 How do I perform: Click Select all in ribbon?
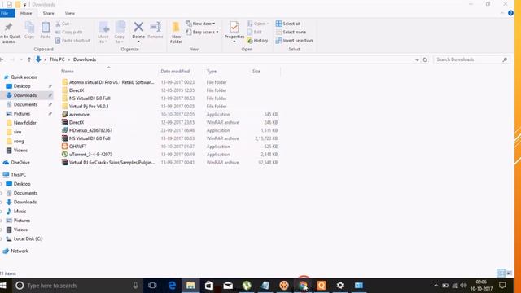(288, 24)
